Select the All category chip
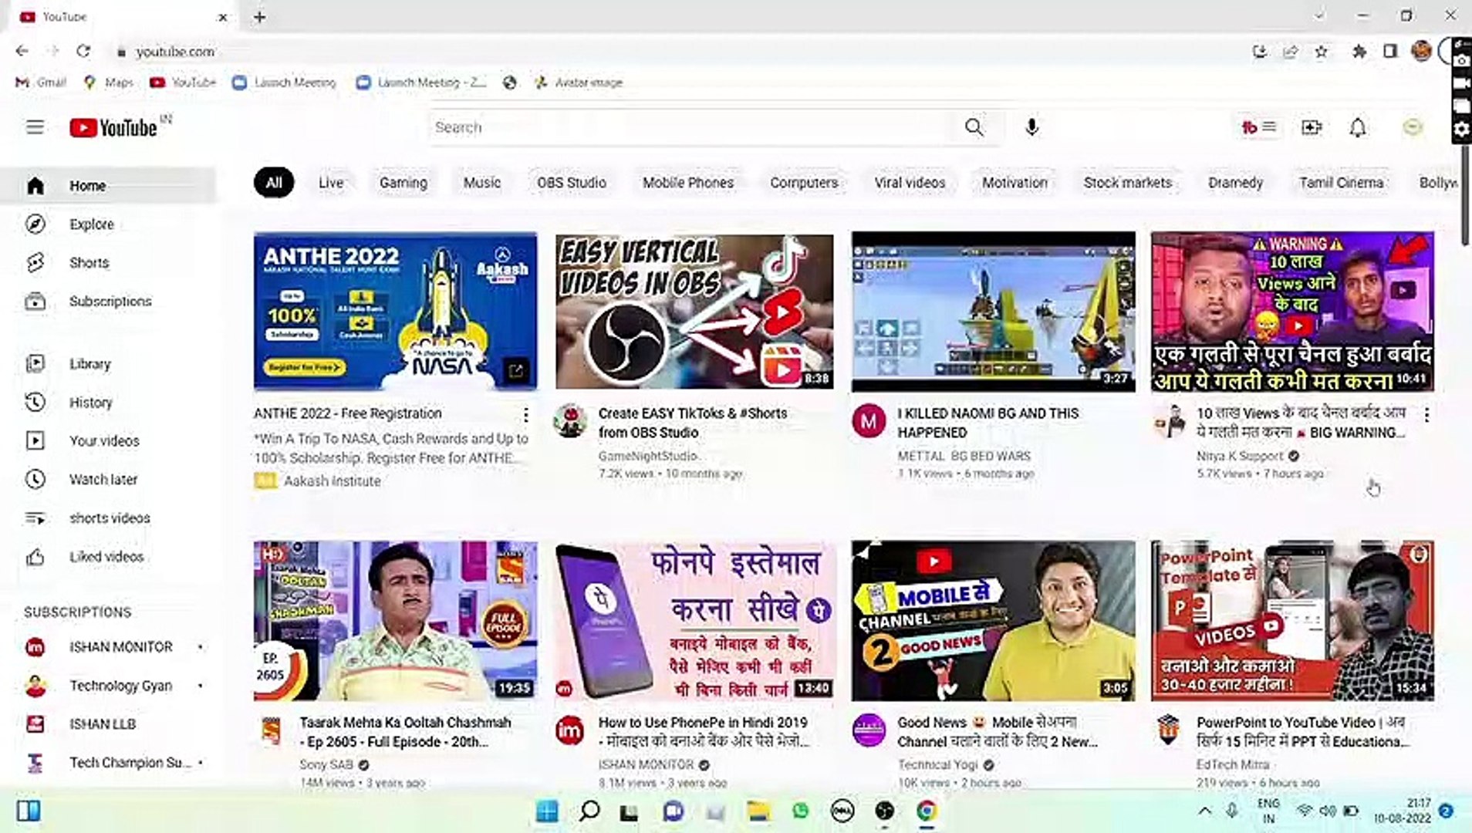The image size is (1472, 833). point(274,182)
